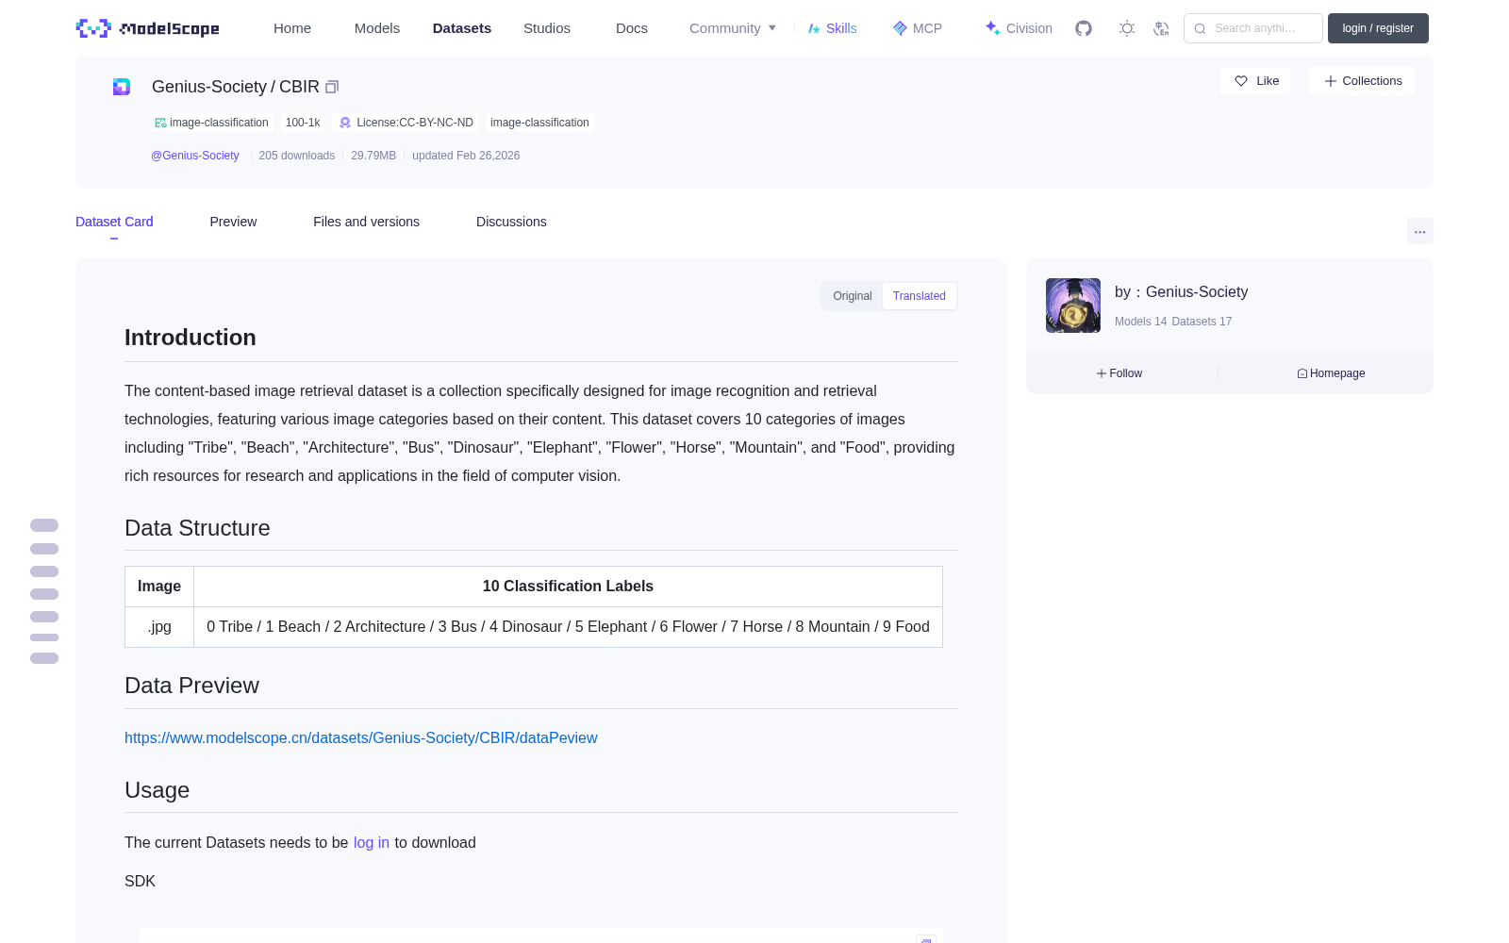Click the .jpg table cell
1509x943 pixels.
[159, 627]
